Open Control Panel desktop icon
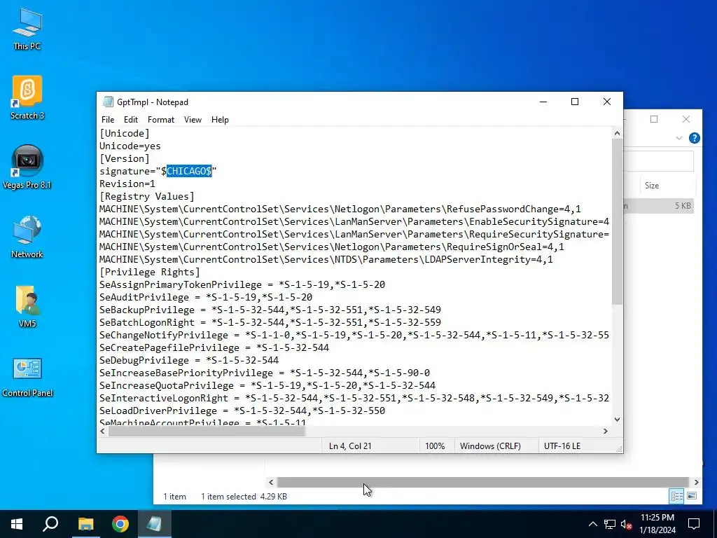Image resolution: width=717 pixels, height=538 pixels. pyautogui.click(x=27, y=376)
